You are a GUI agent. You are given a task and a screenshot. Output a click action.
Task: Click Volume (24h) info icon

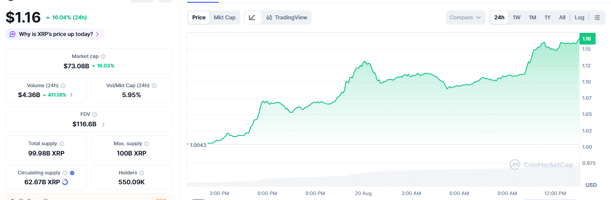[63, 85]
